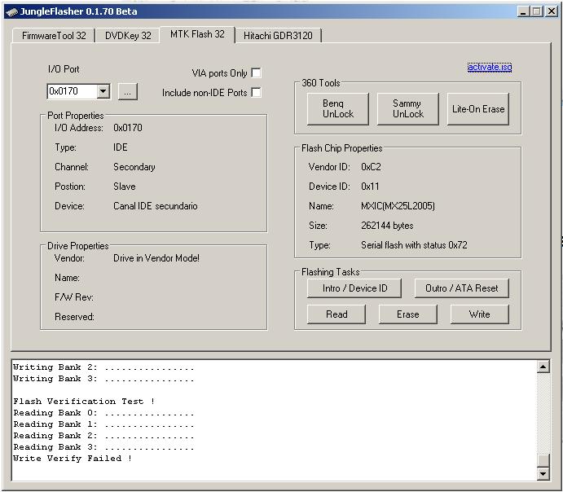Click the size value '262144 bytes'

[387, 226]
